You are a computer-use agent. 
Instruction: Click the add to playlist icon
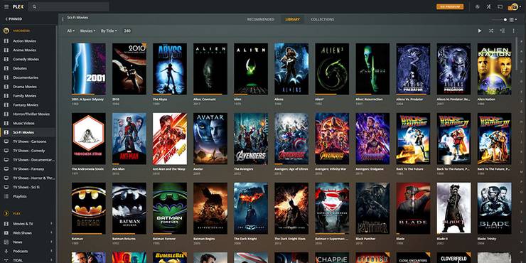[502, 31]
